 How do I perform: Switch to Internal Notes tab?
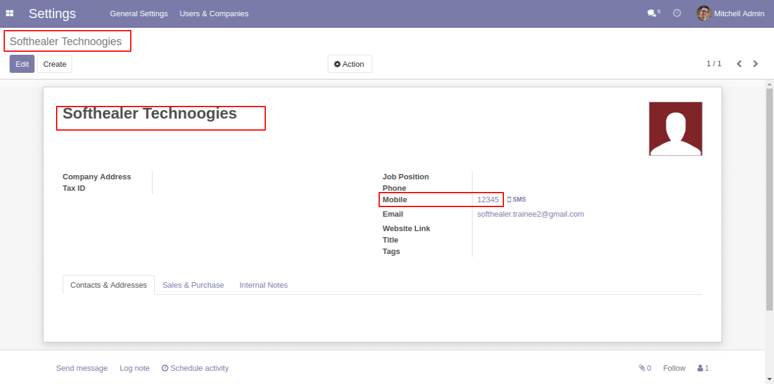pos(263,285)
